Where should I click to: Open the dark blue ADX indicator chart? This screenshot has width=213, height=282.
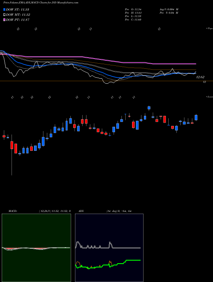coord(109,248)
